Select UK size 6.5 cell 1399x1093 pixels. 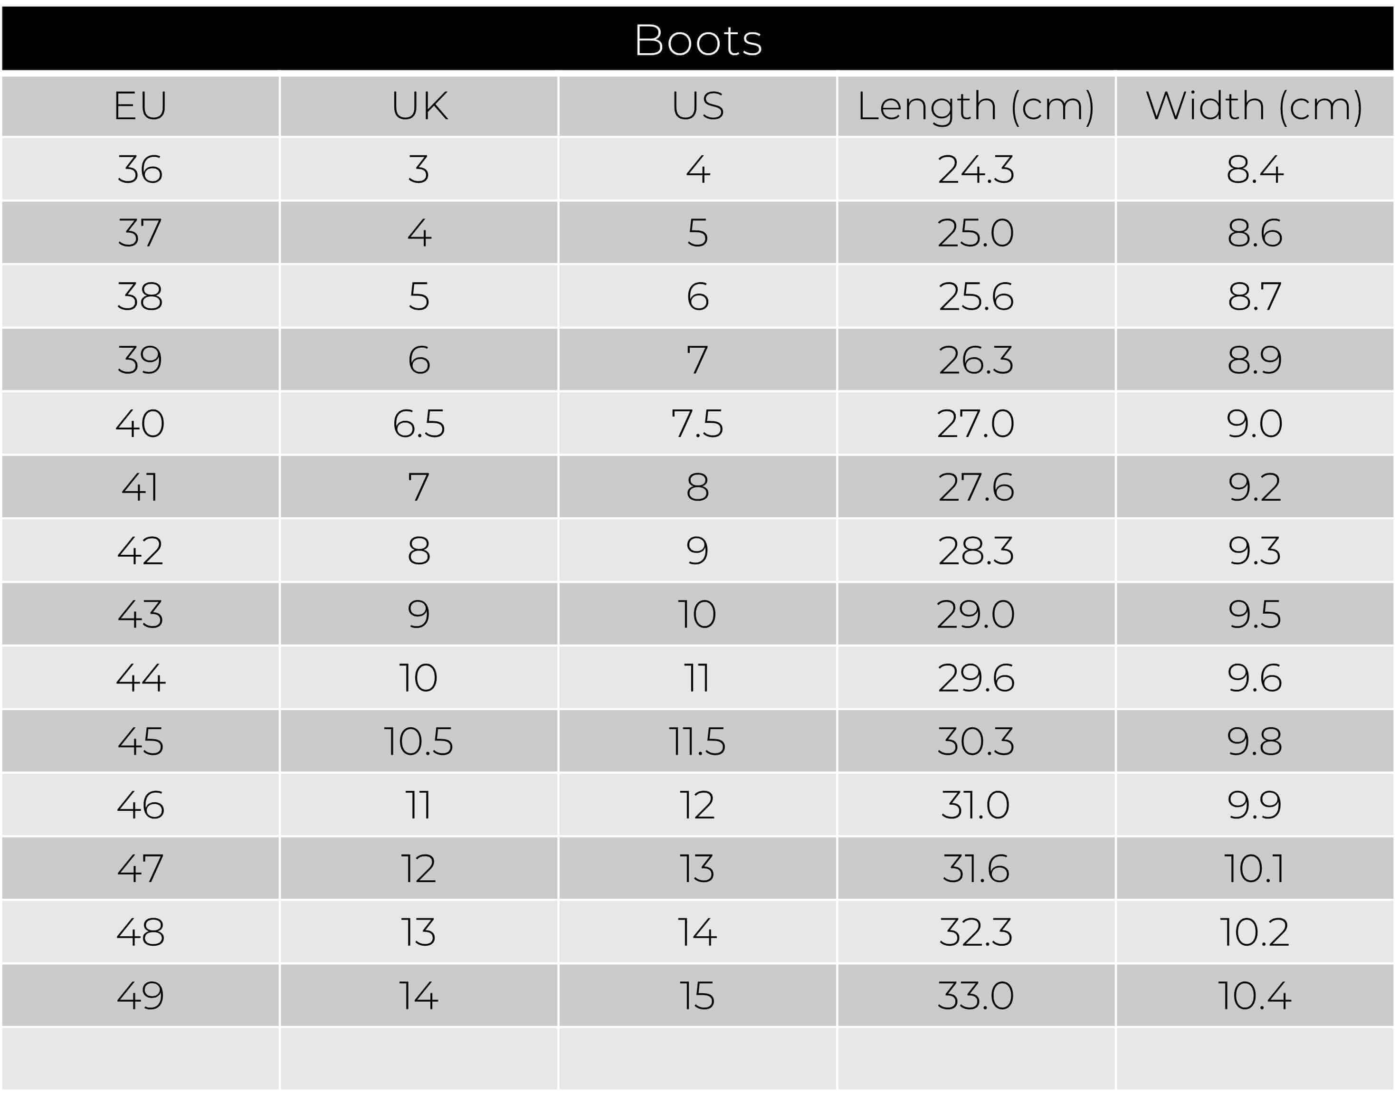(419, 424)
